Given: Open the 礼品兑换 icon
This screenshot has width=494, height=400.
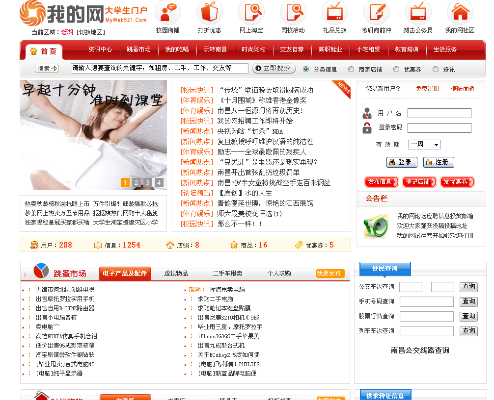Looking at the screenshot, I should click(x=334, y=13).
